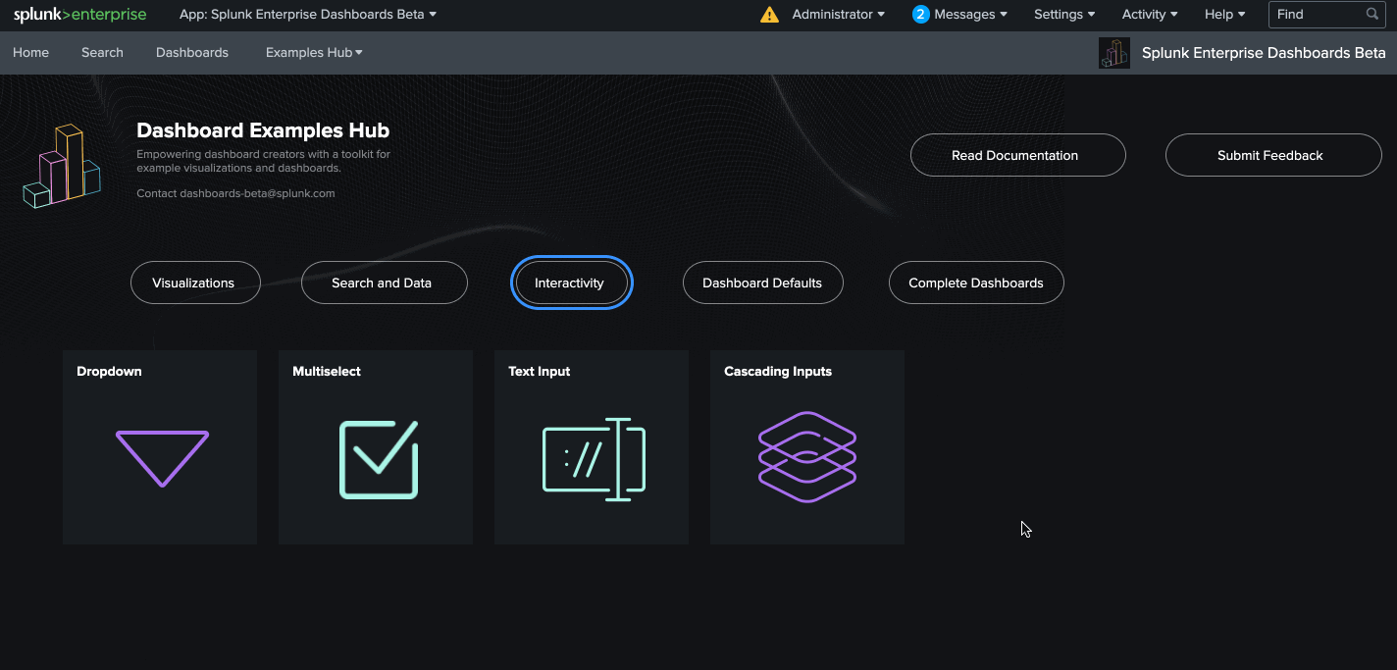The width and height of the screenshot is (1397, 670).
Task: Switch to the Visualizations category
Action: pyautogui.click(x=194, y=283)
